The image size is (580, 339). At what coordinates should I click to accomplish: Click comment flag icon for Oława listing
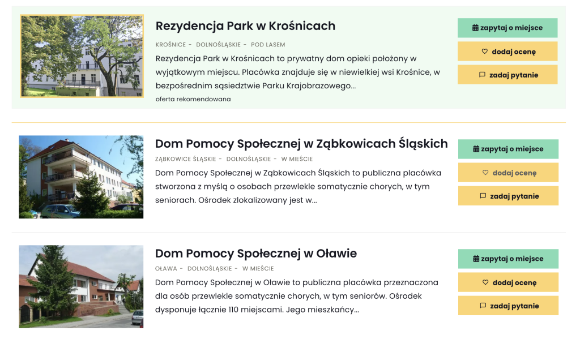click(483, 306)
